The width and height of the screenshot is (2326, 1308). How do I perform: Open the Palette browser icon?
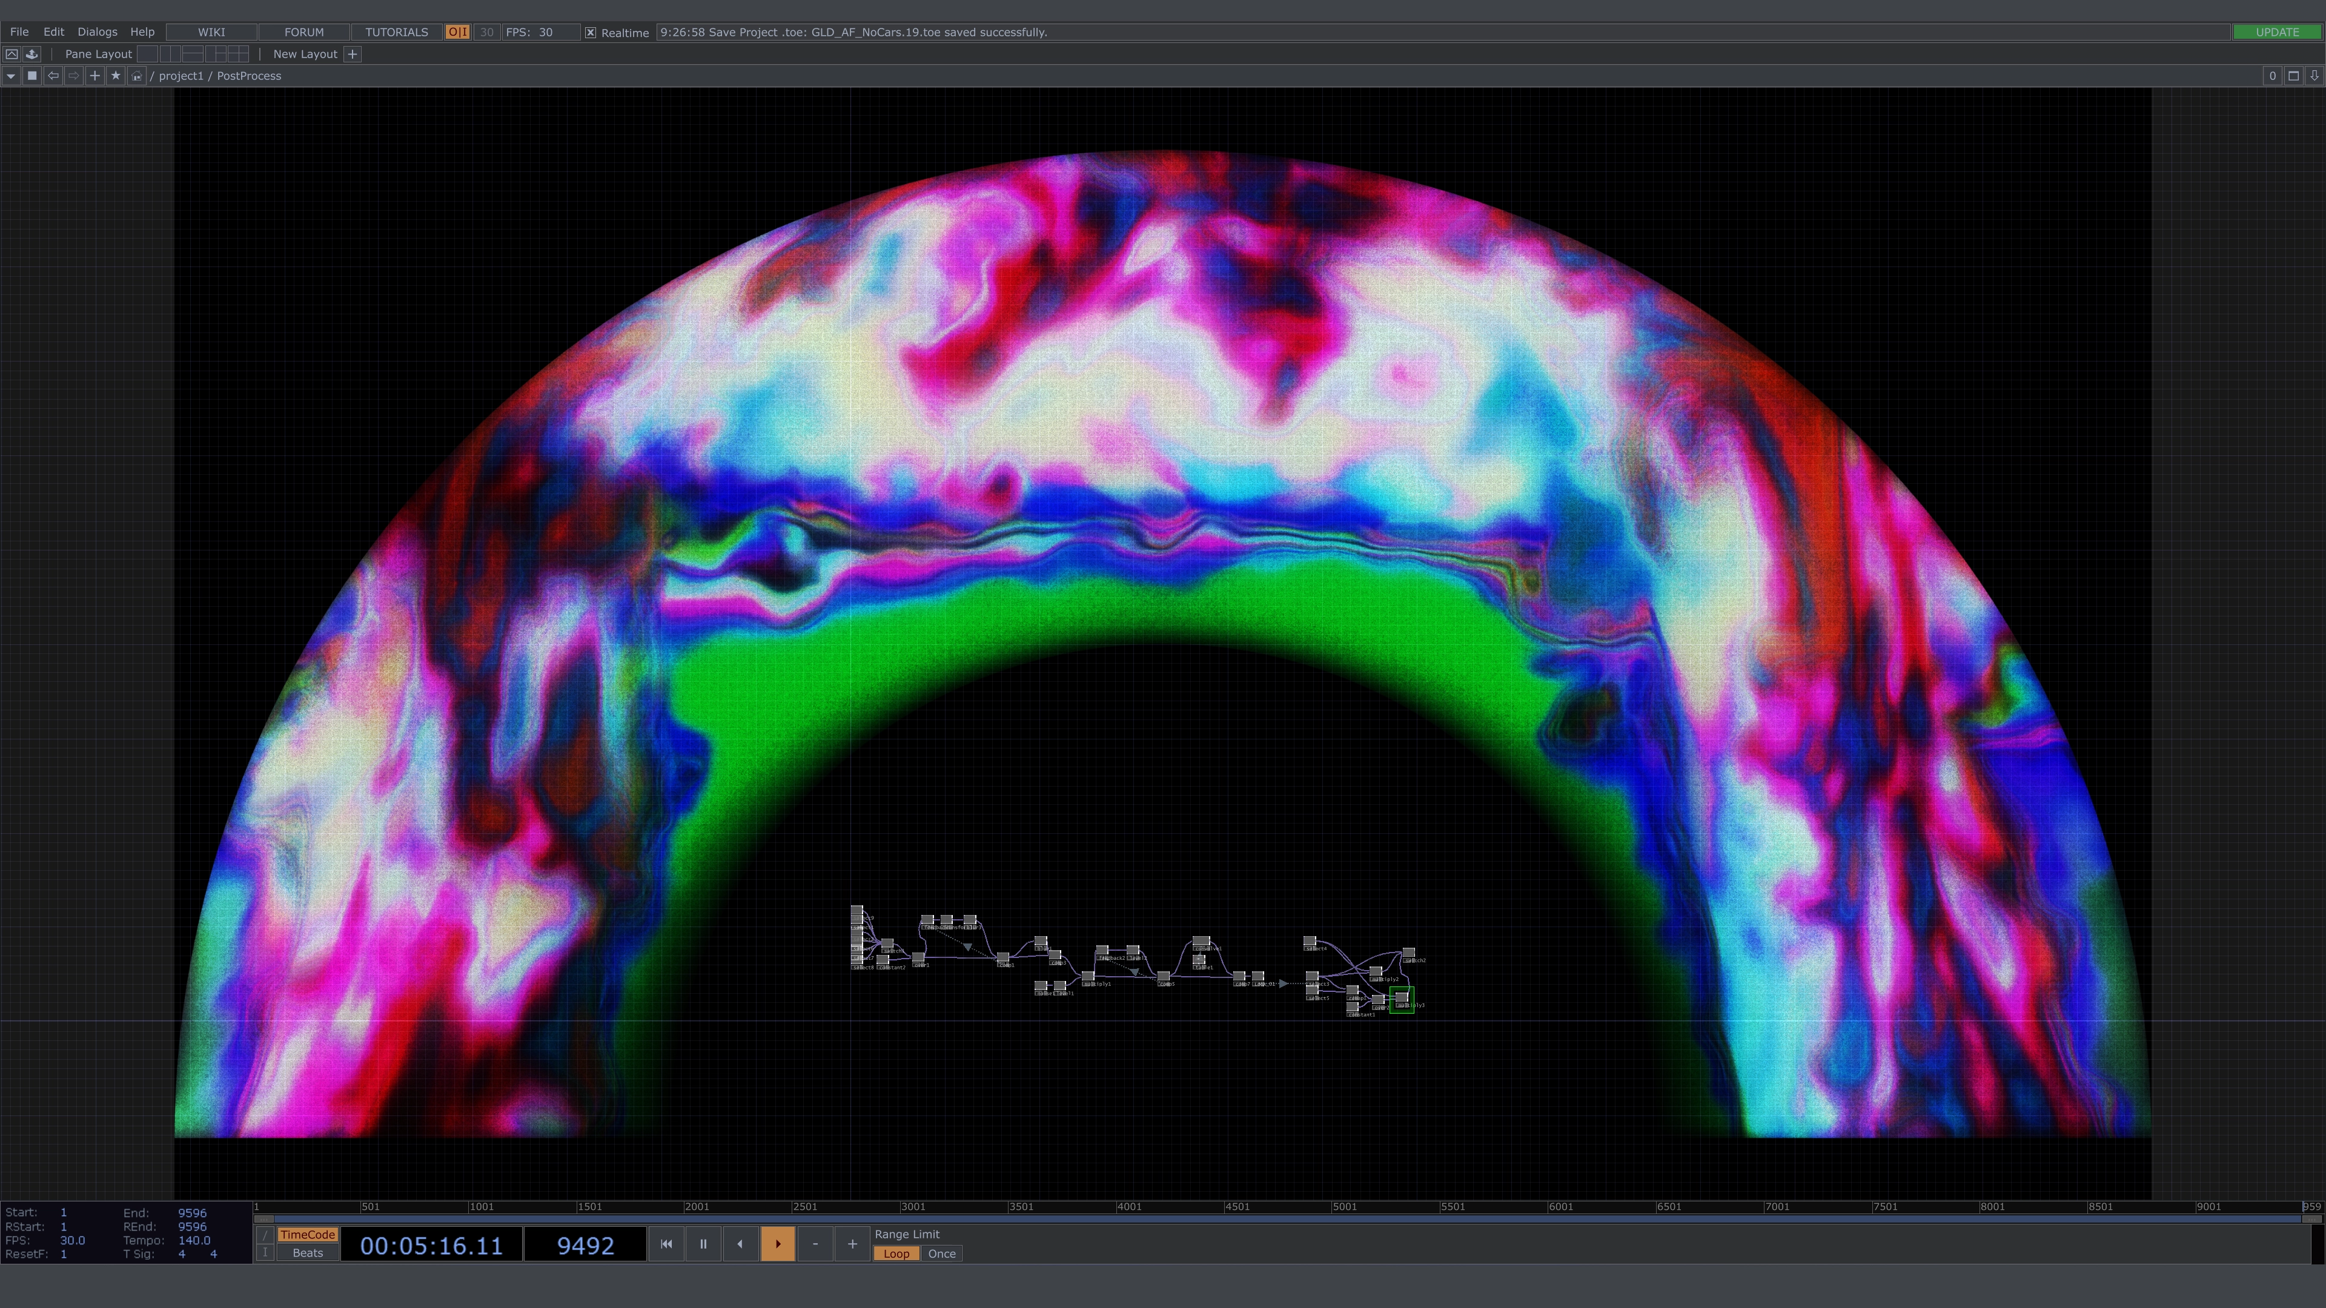click(x=31, y=54)
